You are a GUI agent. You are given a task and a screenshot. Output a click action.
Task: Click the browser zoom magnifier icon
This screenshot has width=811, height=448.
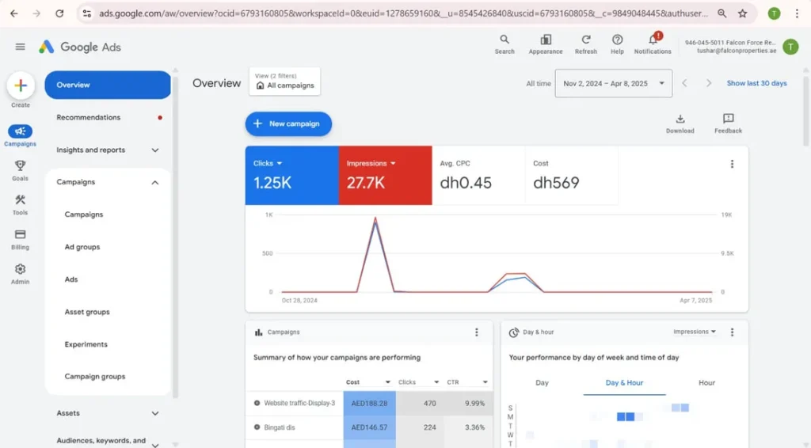click(722, 13)
